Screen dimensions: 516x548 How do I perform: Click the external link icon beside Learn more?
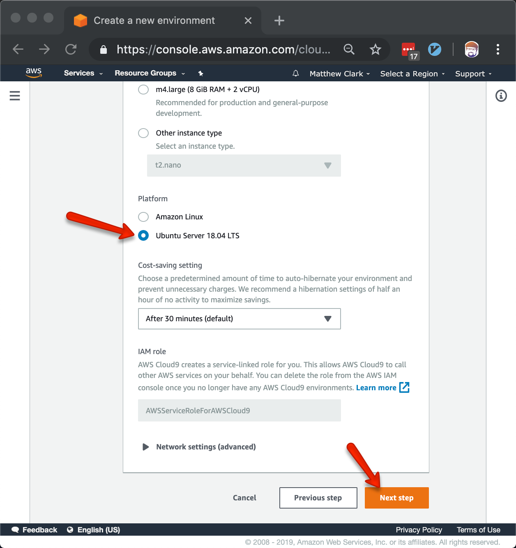[404, 387]
